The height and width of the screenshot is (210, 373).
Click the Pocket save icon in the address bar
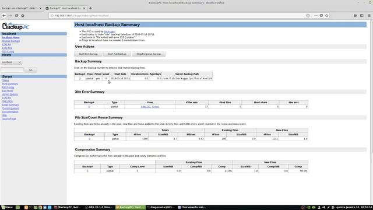pos(321,16)
